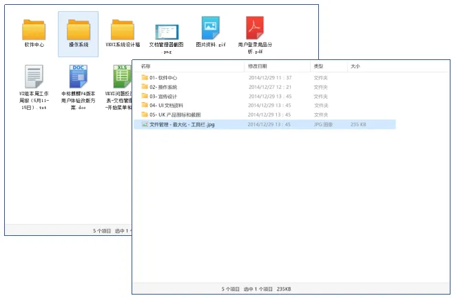This screenshot has width=456, height=298.
Task: Click the JPG 图像 type cell
Action: (323, 124)
